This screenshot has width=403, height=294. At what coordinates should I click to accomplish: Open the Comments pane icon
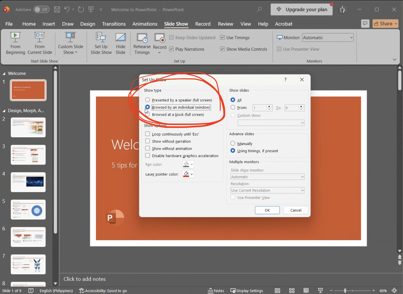[365, 24]
